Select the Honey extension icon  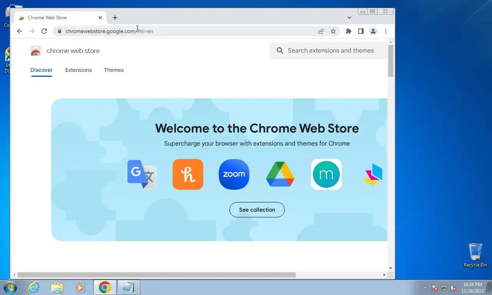click(x=188, y=174)
